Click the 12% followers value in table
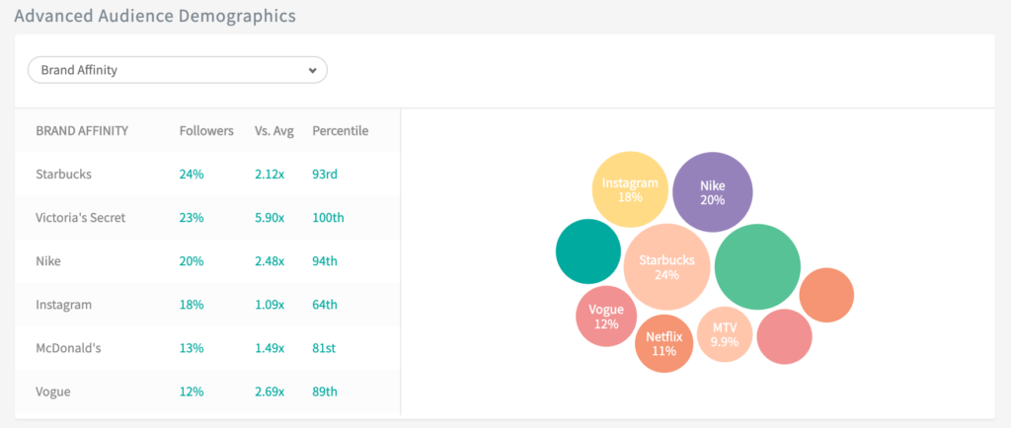 tap(192, 392)
